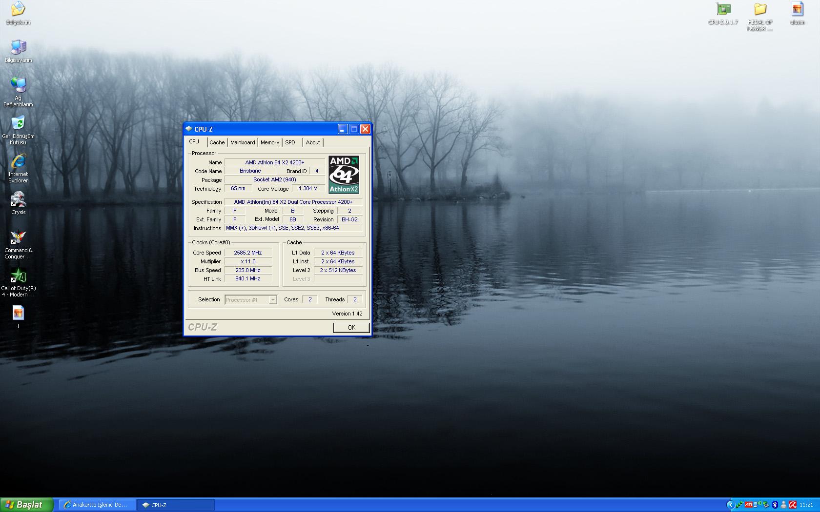Switch to the Cache tab
Image resolution: width=820 pixels, height=512 pixels.
(x=217, y=142)
